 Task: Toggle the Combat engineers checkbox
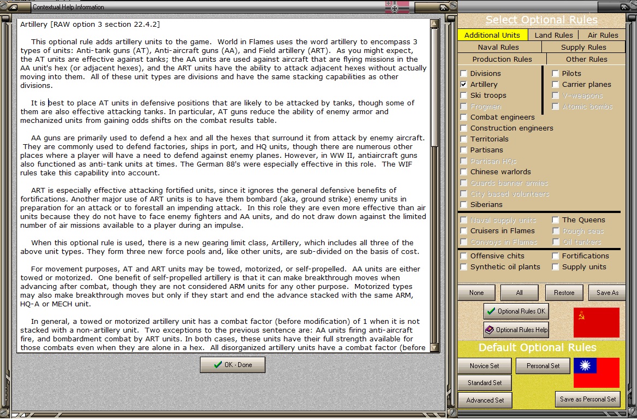pyautogui.click(x=463, y=117)
